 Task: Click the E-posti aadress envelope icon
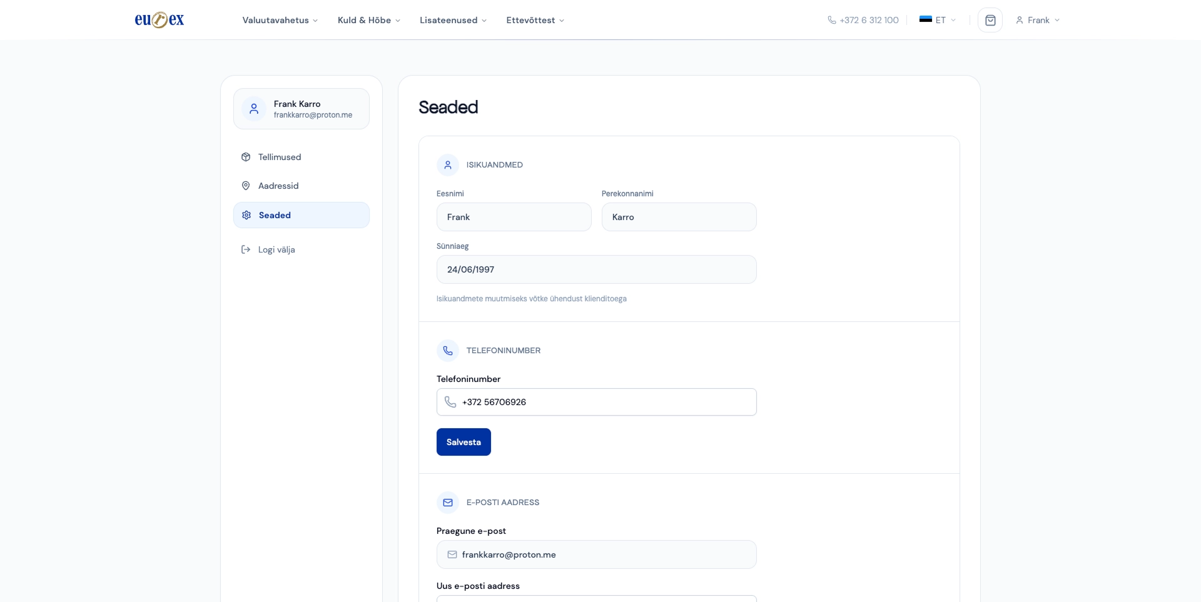(448, 503)
